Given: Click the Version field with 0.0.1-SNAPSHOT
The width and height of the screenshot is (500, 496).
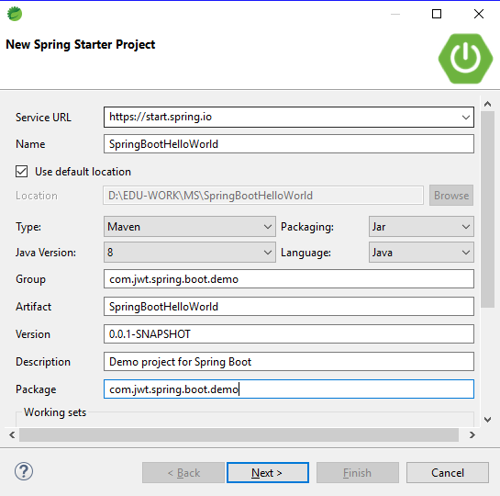Looking at the screenshot, I should pyautogui.click(x=289, y=334).
